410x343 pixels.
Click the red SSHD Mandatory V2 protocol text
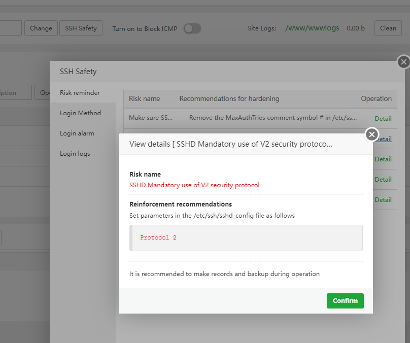194,185
